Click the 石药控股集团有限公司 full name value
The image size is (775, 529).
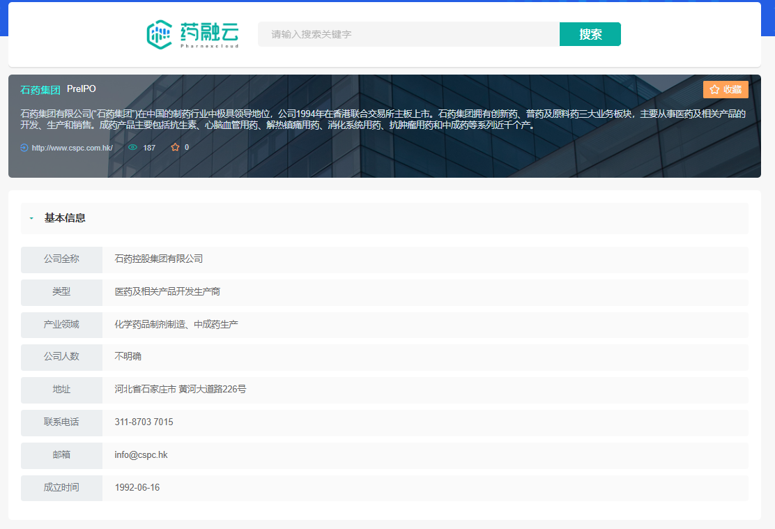coord(158,259)
